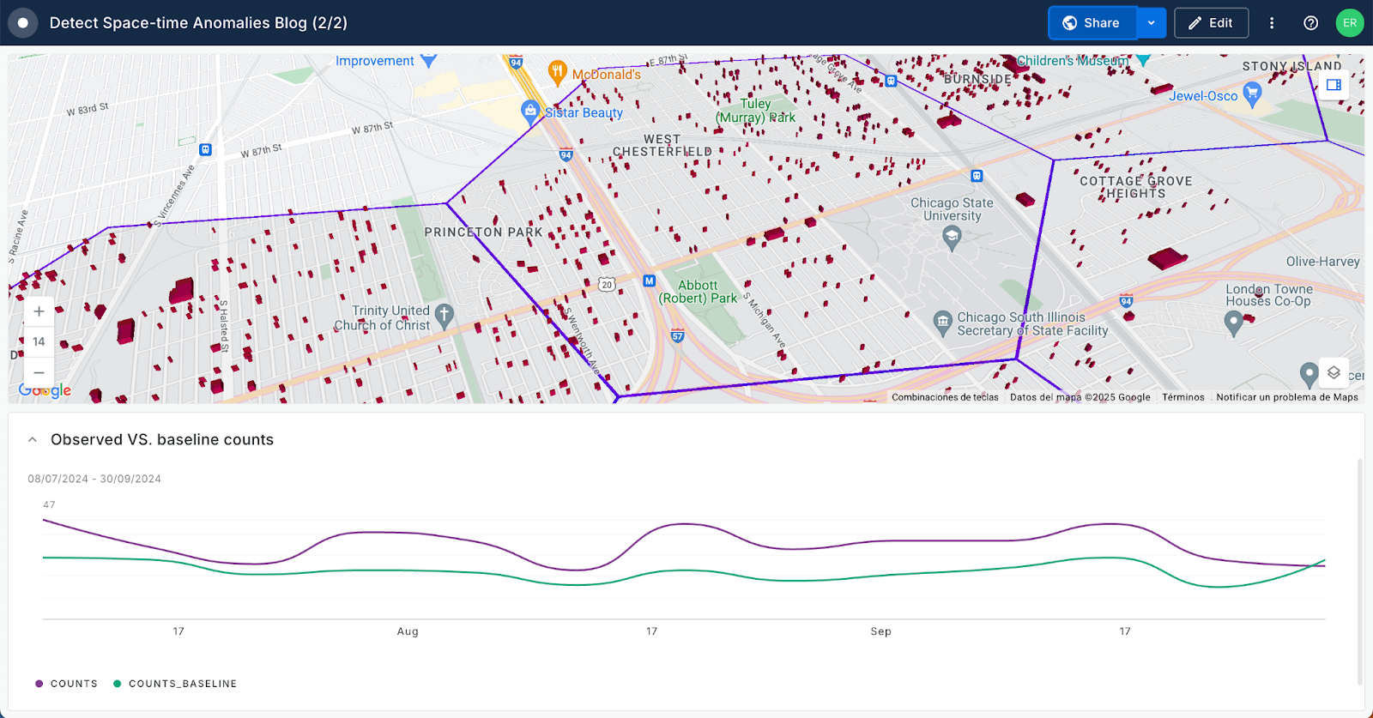Viewport: 1373px width, 718px height.
Task: Click the McDonald's map marker
Action: (558, 73)
